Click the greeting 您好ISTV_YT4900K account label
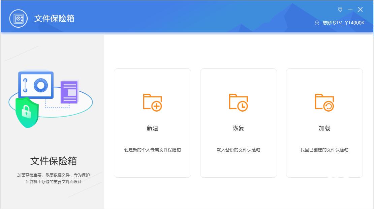This screenshot has height=209, width=374. point(343,23)
